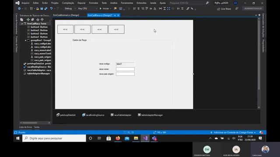Click the racaTableAdapter tray component
The width and height of the screenshot is (280, 157).
pos(121,115)
